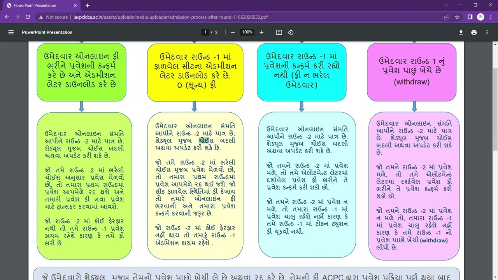498x280 pixels.
Task: View the Not secure site information
Action: (x=53, y=17)
